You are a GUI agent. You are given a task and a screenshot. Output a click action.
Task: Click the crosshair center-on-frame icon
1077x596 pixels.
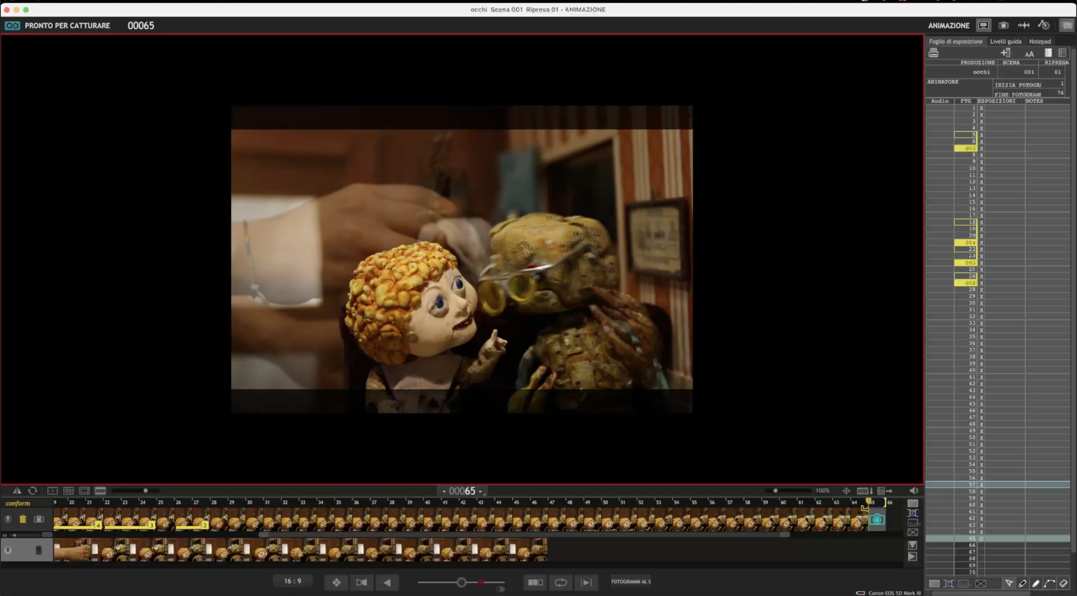tap(846, 491)
